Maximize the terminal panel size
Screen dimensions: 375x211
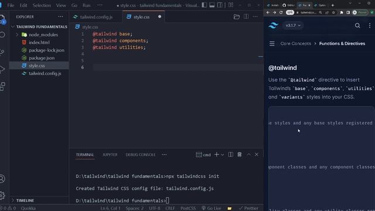(x=248, y=155)
